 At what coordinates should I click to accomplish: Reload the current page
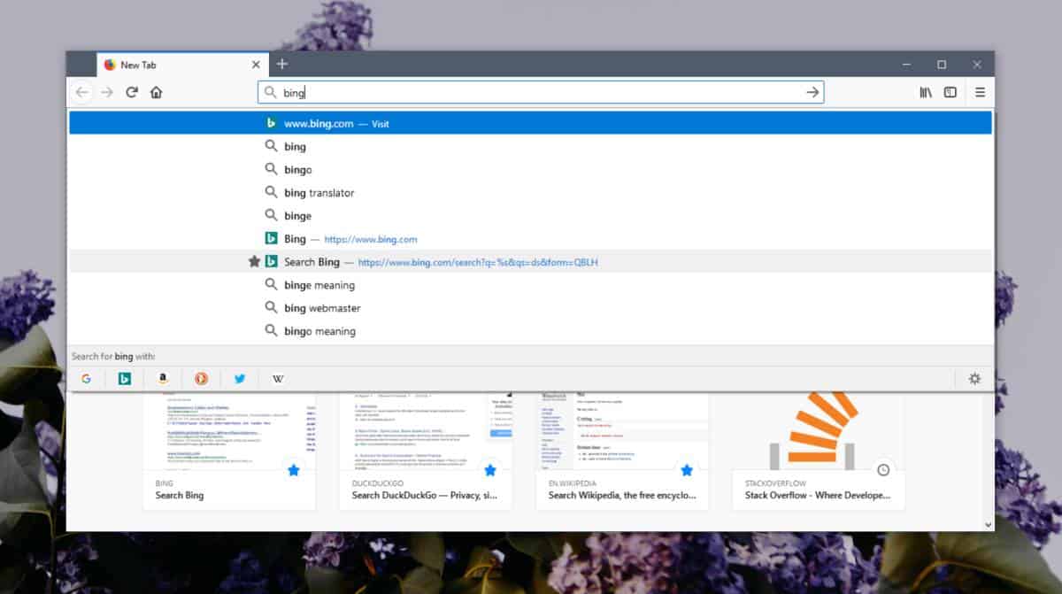132,92
